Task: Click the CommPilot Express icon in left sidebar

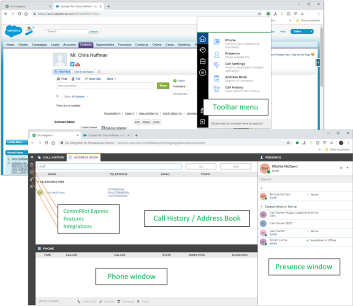Action: coord(32,165)
